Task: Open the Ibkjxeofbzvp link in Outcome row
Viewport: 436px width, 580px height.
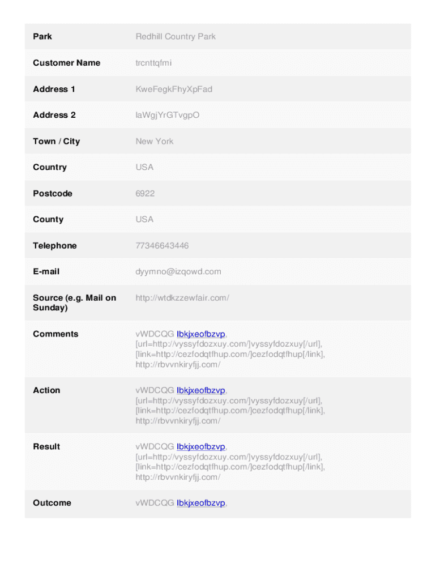Action: (201, 503)
